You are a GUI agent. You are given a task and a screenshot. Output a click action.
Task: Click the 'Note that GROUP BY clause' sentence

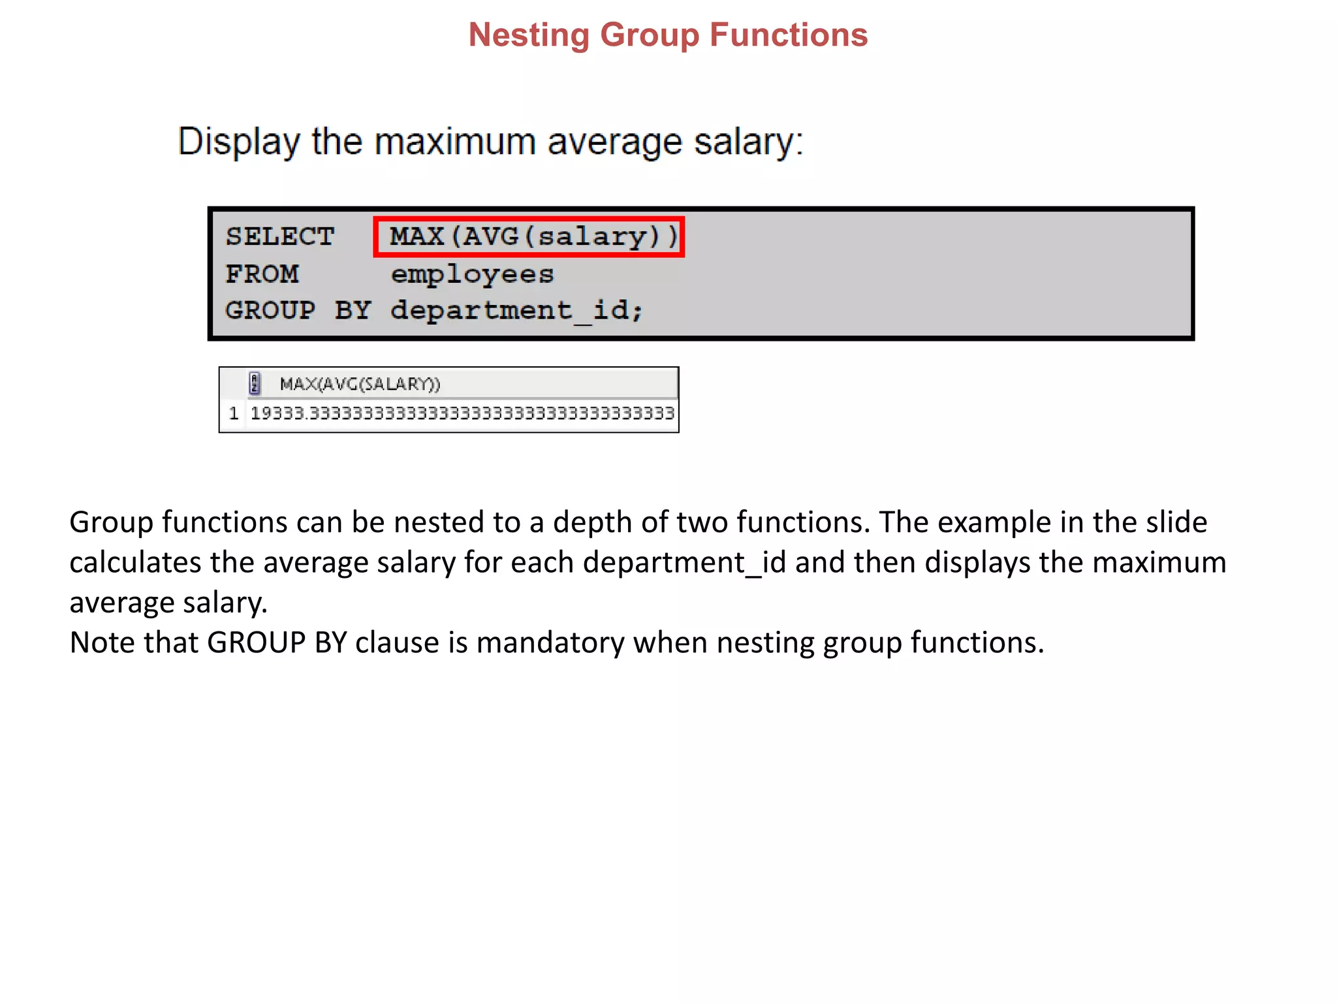(x=557, y=643)
